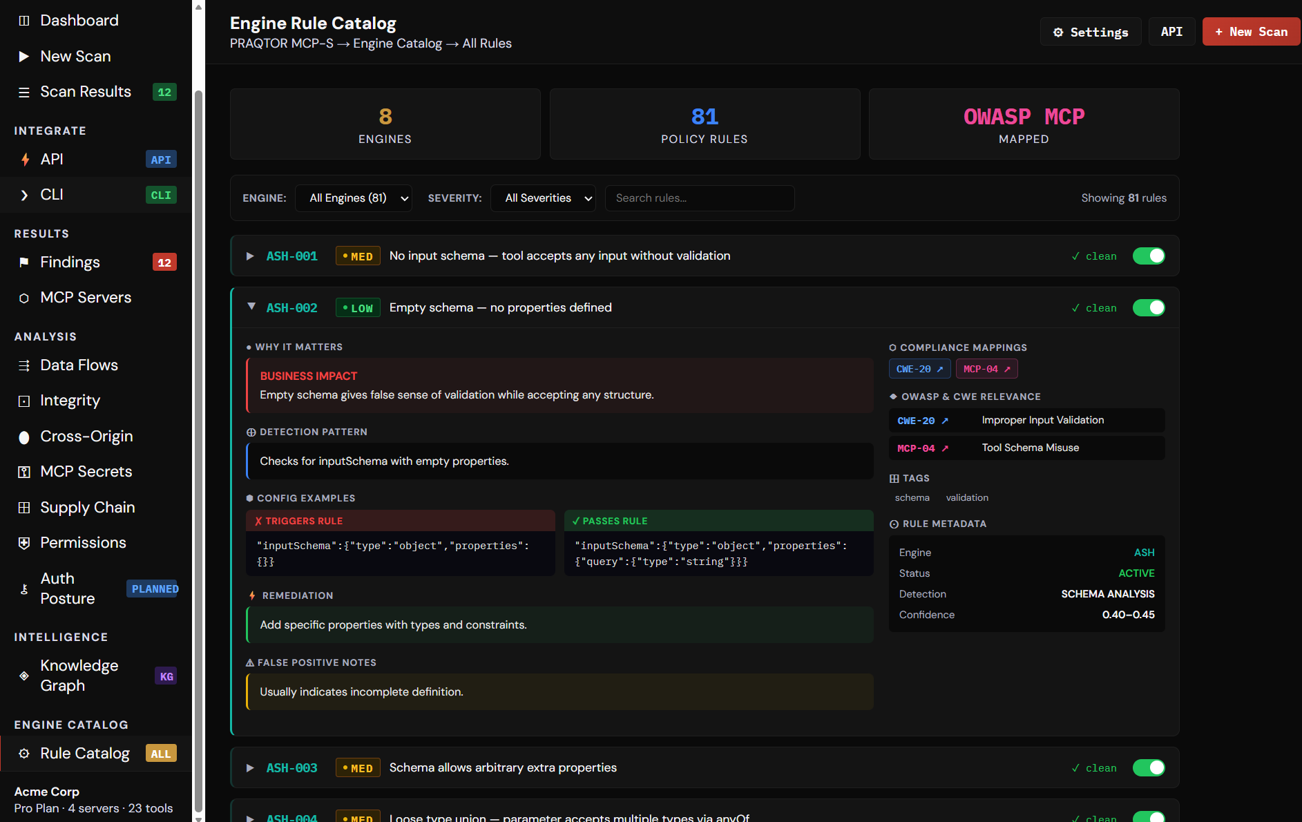Click the New Scan play icon in sidebar

[x=24, y=57]
